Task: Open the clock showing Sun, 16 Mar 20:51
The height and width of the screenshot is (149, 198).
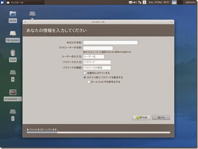Action: [159, 2]
